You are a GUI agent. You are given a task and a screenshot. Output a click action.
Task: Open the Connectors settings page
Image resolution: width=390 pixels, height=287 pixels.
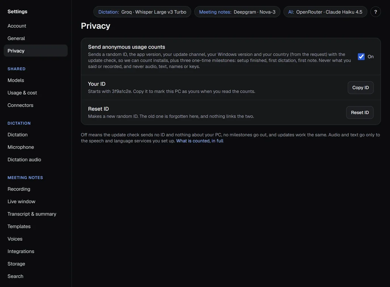36,105
